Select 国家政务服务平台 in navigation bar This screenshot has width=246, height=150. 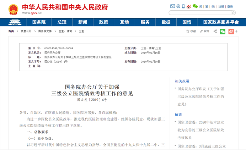(221, 22)
